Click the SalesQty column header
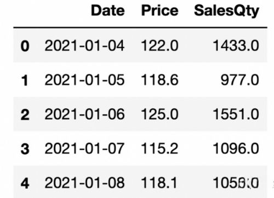274x198 pixels. (x=226, y=11)
